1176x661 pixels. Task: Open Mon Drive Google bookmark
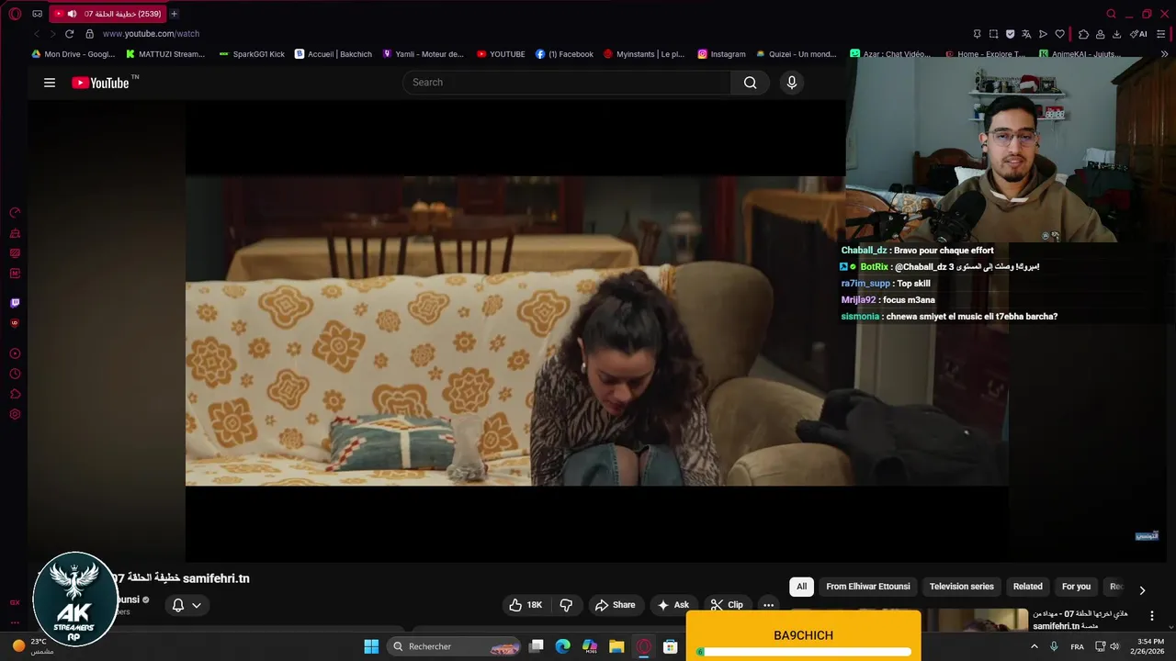[73, 54]
